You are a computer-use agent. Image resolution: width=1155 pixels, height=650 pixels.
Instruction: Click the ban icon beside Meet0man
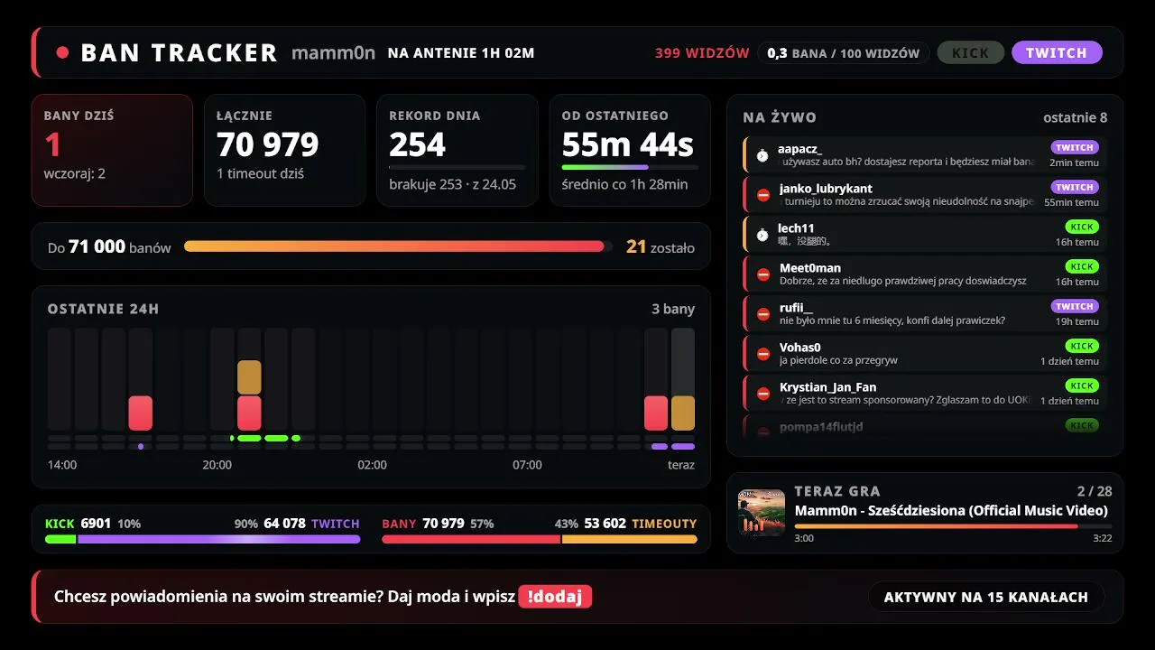763,274
